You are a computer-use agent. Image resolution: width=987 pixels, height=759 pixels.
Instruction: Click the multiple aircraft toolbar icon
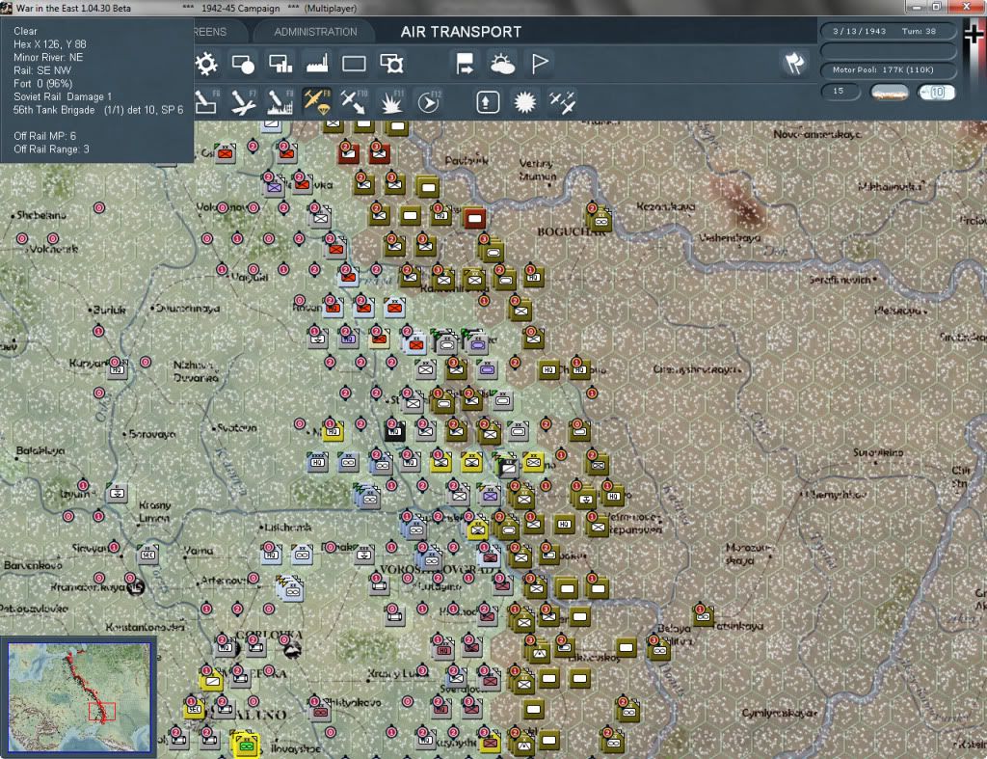pyautogui.click(x=562, y=101)
